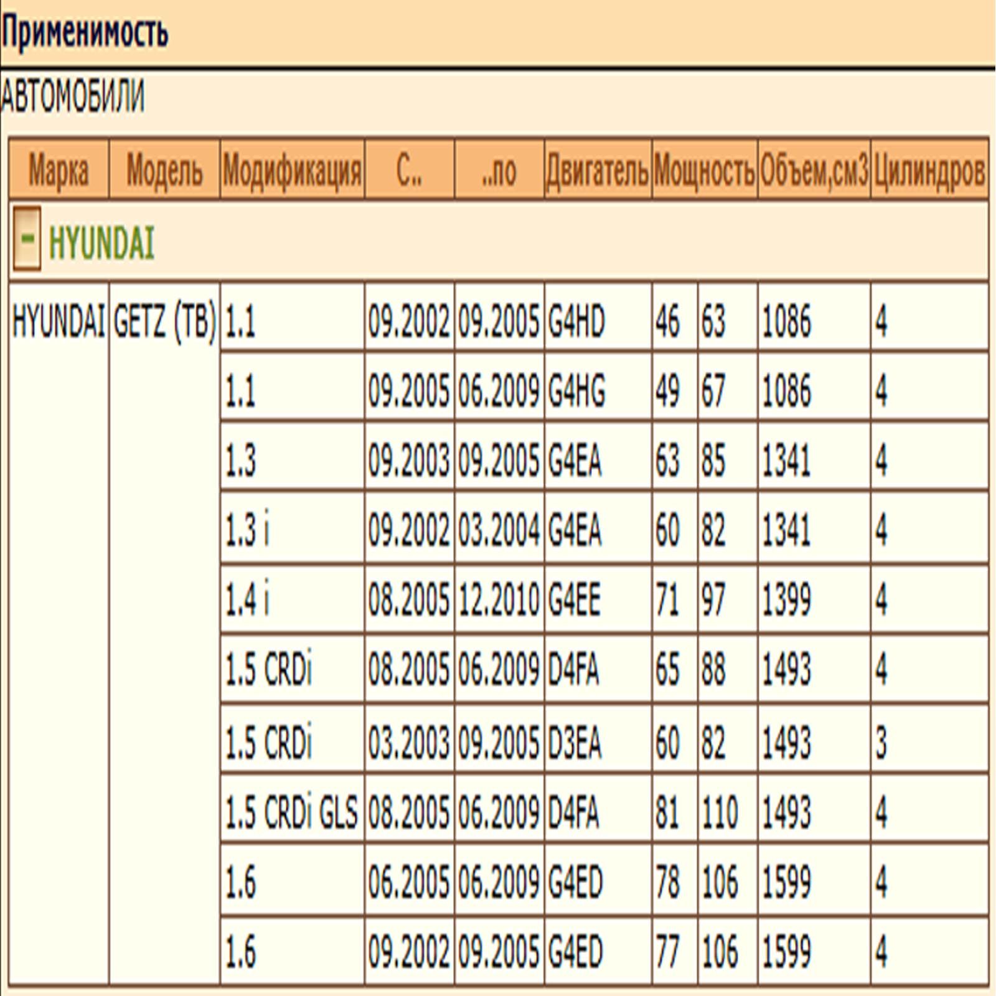Select 1.5 CRDi in the 65 kW row
Image resolution: width=996 pixels, height=996 pixels.
point(292,669)
